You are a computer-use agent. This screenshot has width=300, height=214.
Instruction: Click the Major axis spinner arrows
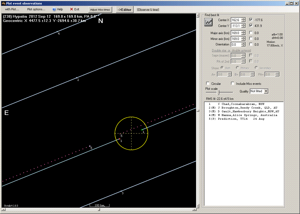[243, 33]
